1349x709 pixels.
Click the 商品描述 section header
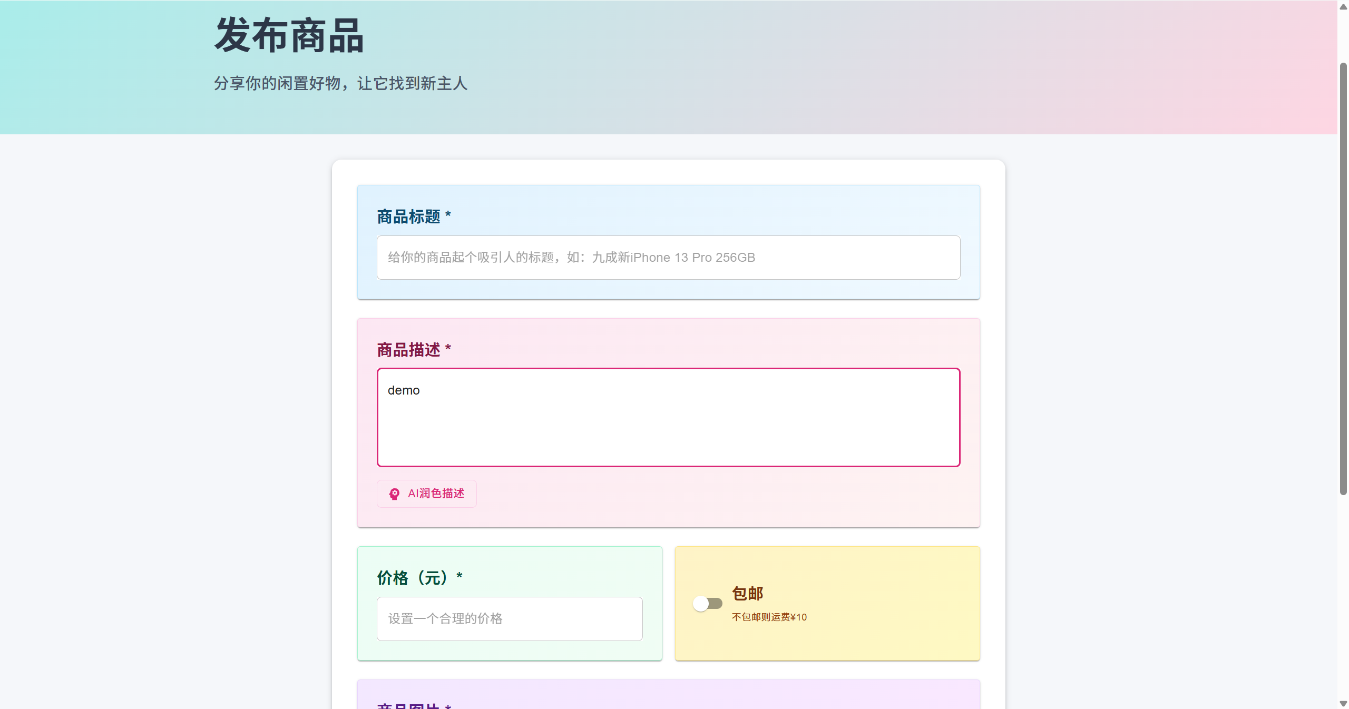point(414,349)
